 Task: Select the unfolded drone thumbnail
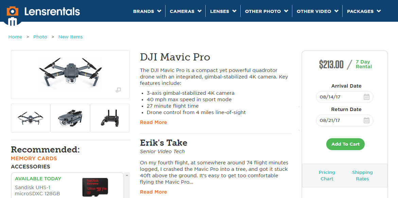coord(31,118)
